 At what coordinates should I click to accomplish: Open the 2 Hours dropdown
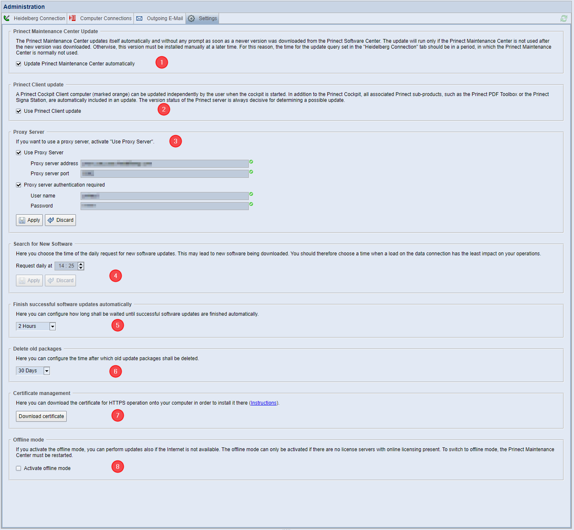[52, 326]
